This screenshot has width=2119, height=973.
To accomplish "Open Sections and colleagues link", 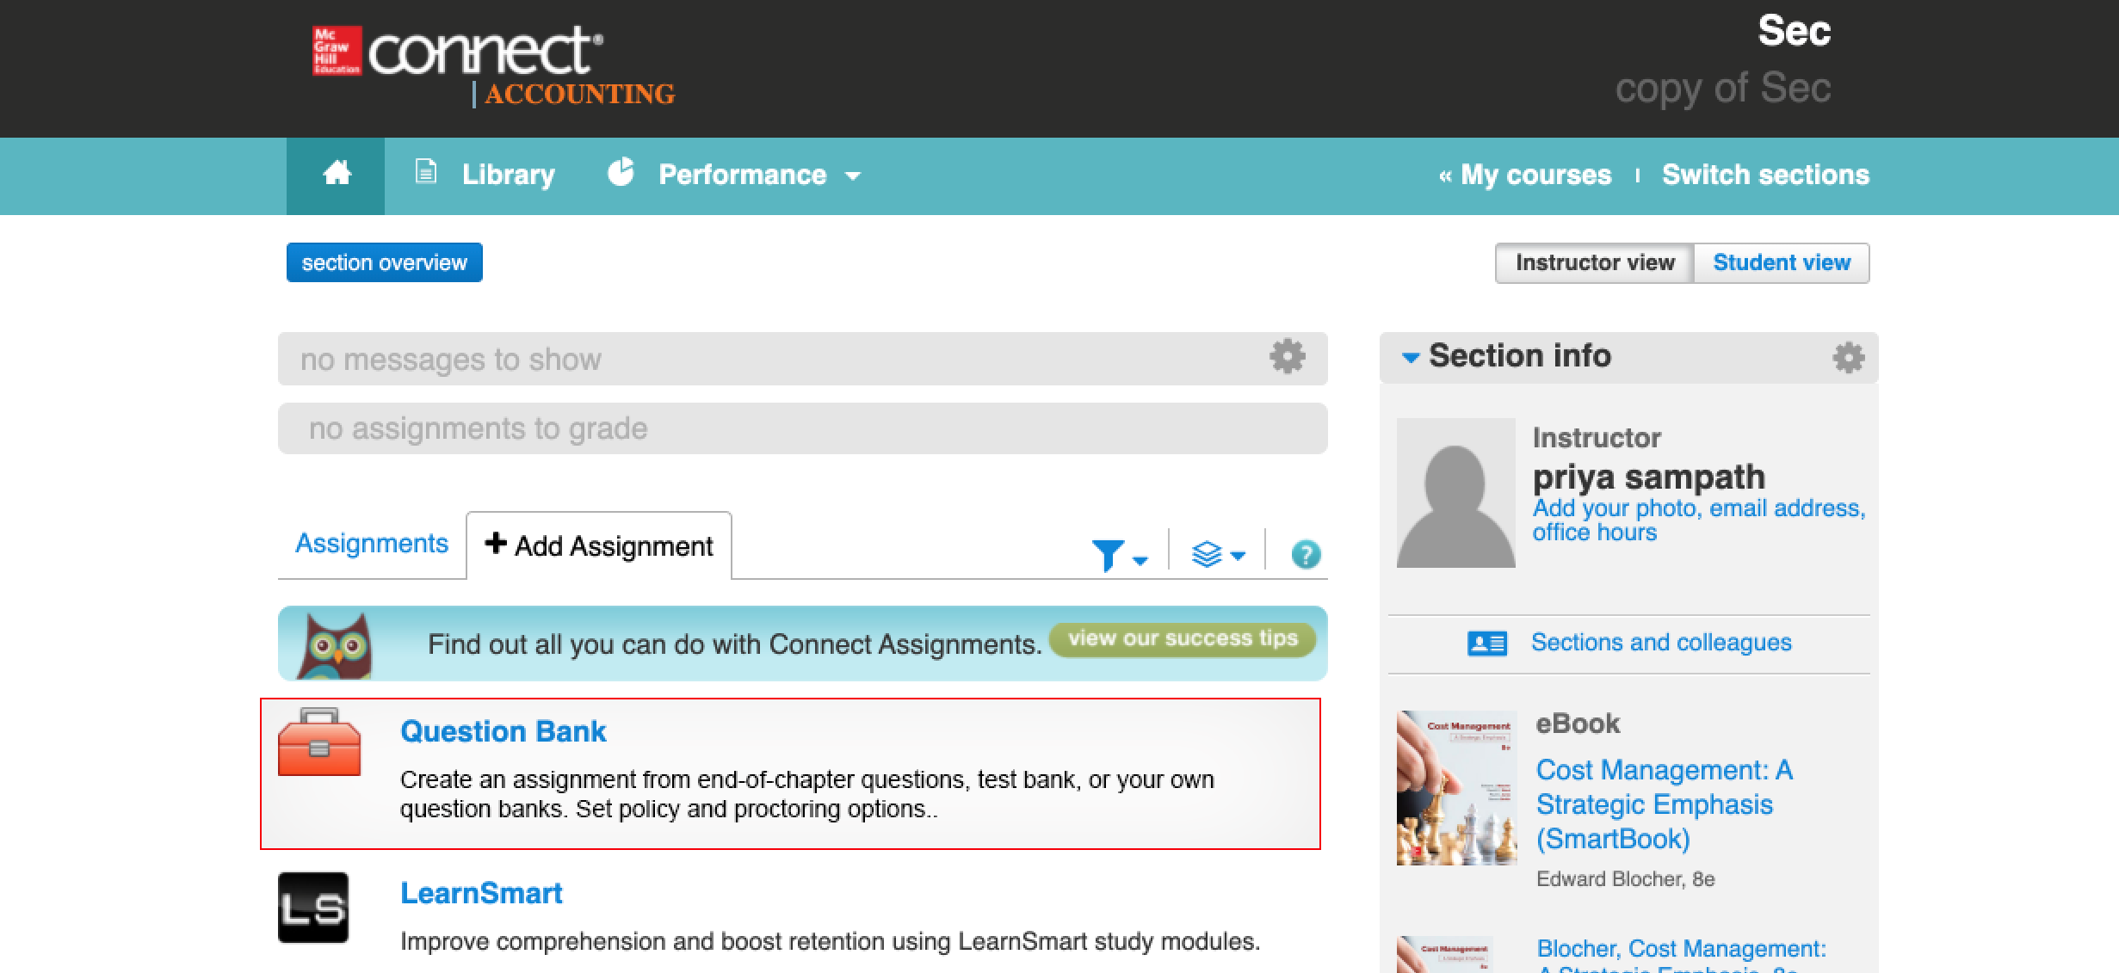I will [1661, 642].
